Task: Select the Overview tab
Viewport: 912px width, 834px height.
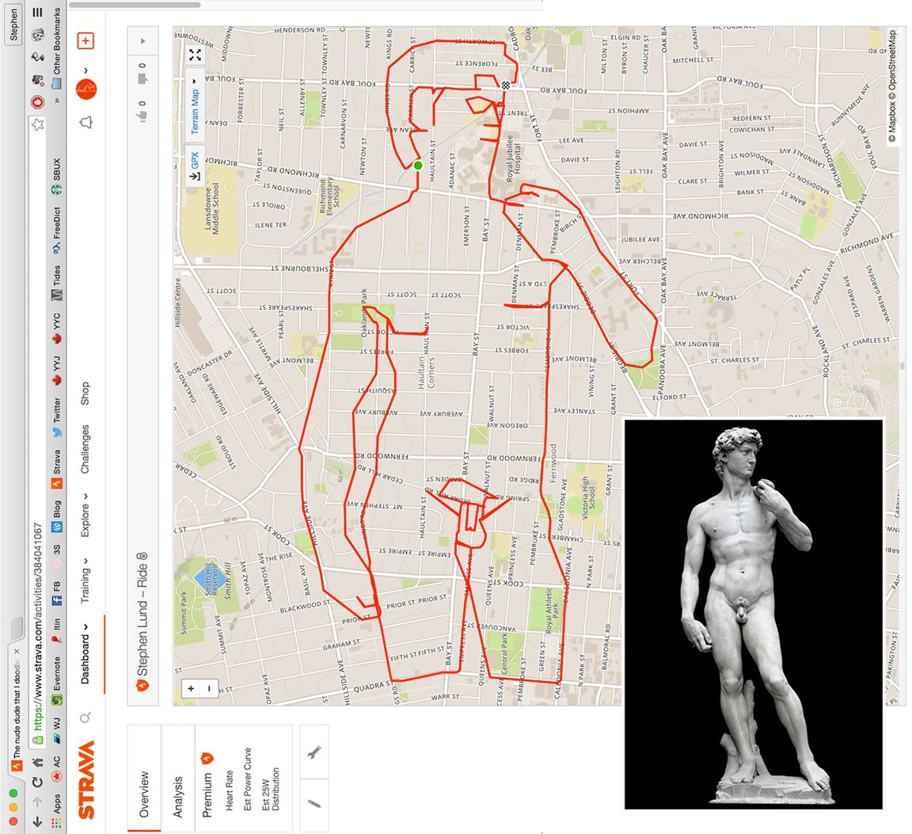Action: (143, 794)
